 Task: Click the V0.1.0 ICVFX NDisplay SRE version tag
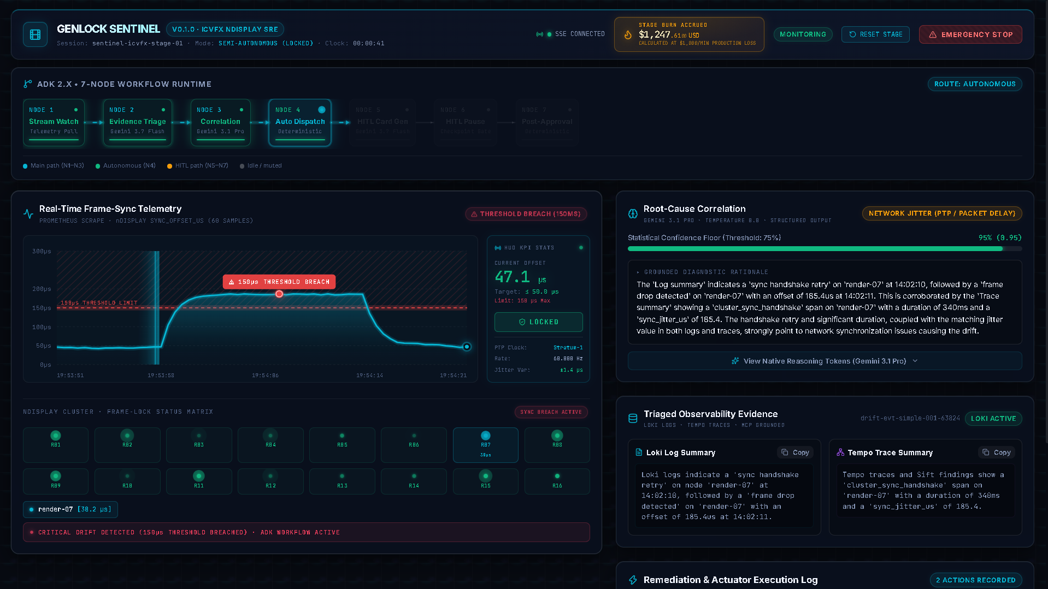point(225,29)
